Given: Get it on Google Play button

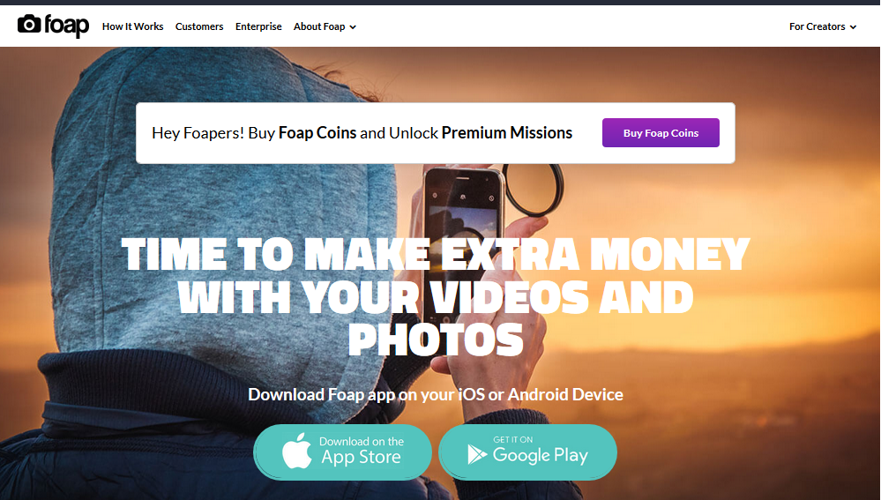Looking at the screenshot, I should 527,452.
